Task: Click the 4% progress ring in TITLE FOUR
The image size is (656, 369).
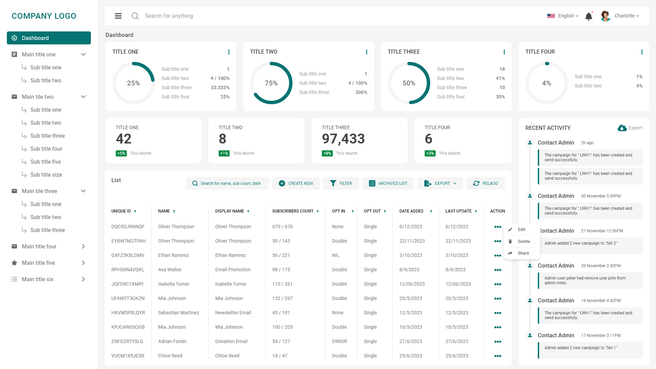Action: [x=547, y=83]
